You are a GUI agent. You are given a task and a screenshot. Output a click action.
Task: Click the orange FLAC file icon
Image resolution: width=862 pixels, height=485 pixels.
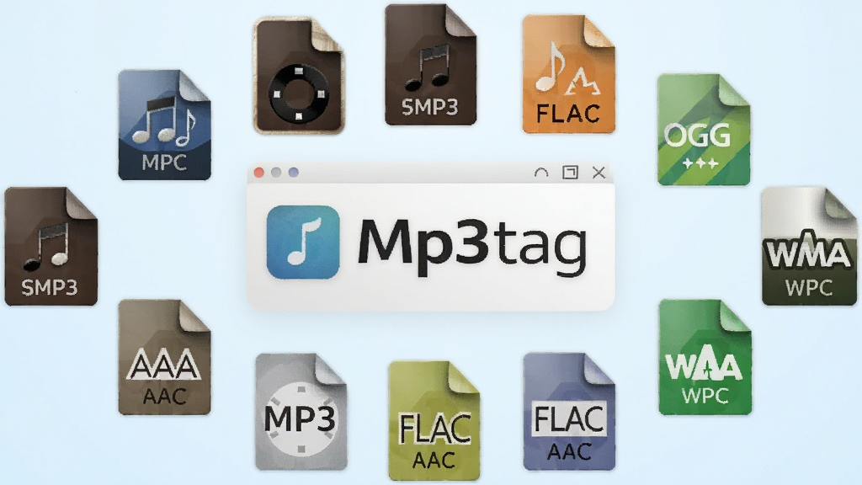pyautogui.click(x=568, y=74)
